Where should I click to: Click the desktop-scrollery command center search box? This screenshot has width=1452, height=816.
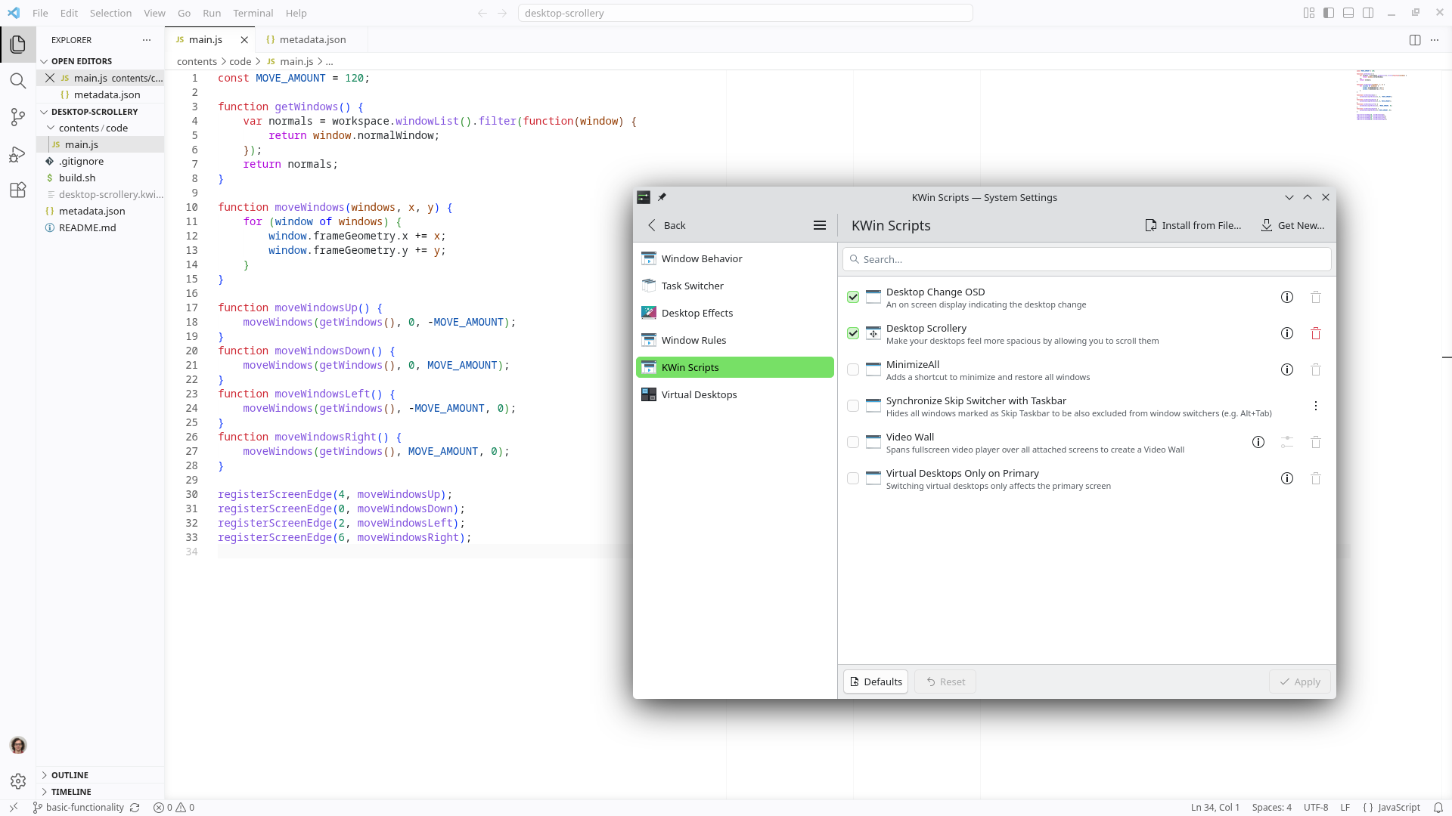745,13
